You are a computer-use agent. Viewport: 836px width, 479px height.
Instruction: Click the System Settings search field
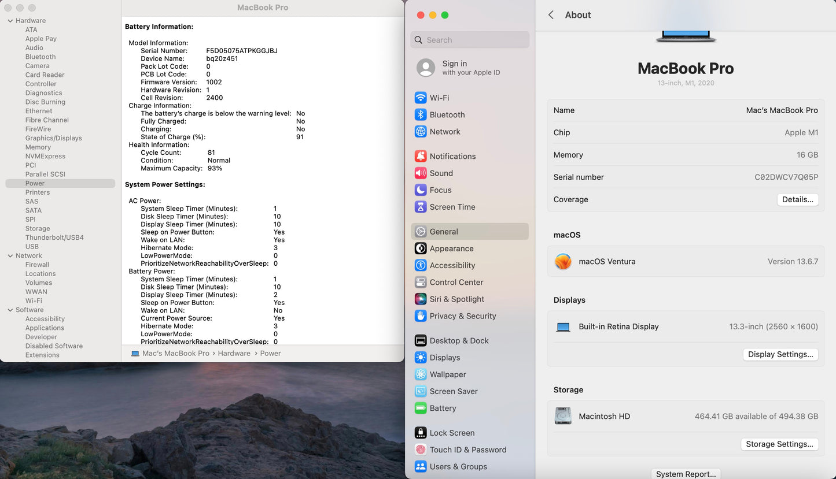[x=470, y=40]
